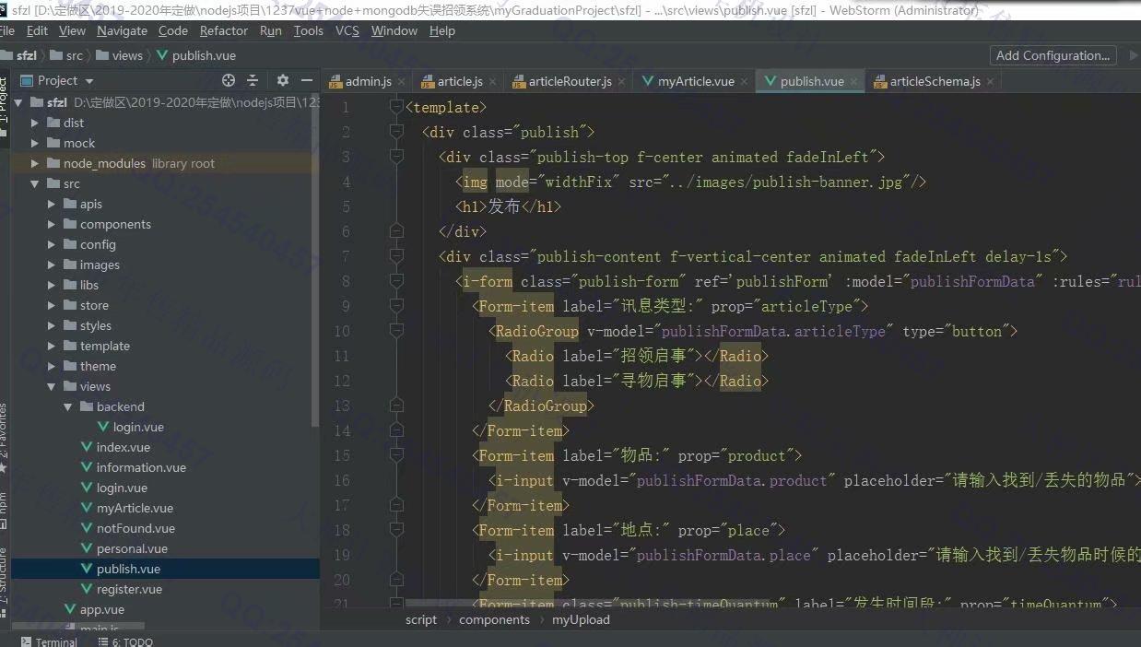
Task: Close the myArticle.vue tab
Action: tap(744, 81)
